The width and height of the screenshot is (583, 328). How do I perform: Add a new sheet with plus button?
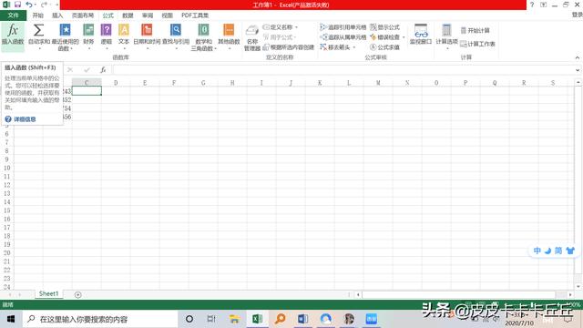(77, 294)
